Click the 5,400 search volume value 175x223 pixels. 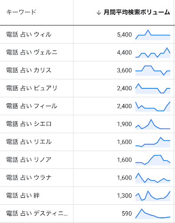pos(125,35)
